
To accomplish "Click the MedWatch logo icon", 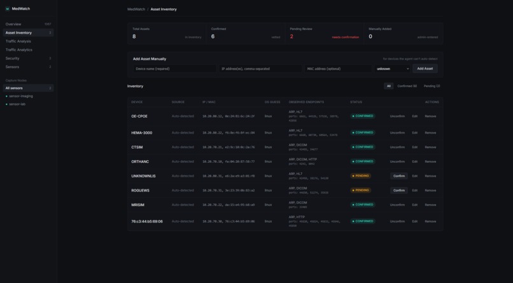I will click(8, 9).
